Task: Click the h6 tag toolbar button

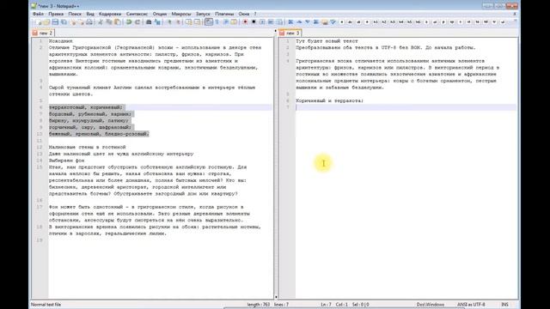Action: (x=419, y=22)
